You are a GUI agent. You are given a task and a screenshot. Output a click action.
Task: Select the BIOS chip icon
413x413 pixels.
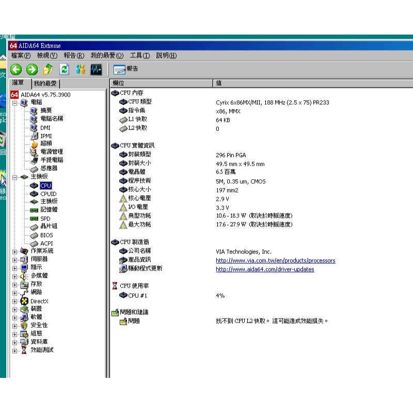(x=34, y=235)
